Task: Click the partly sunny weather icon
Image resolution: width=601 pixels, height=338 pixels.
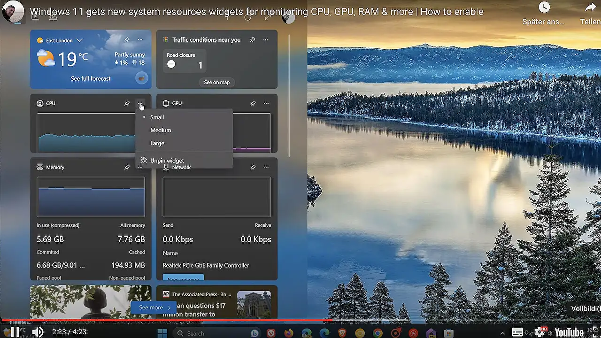Action: 46,59
